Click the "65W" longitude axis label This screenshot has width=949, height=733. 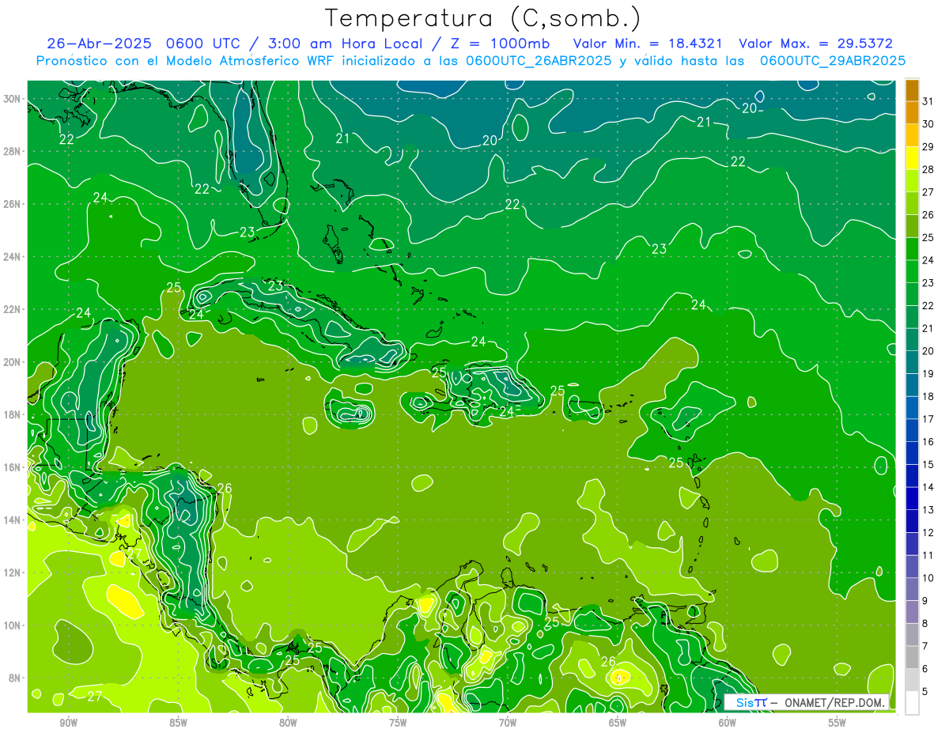(x=618, y=723)
